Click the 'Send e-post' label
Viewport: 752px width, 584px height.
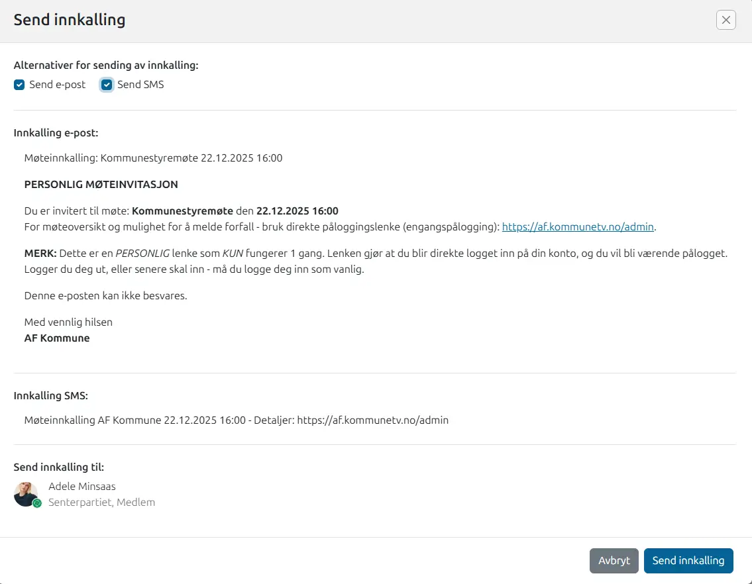coord(57,84)
